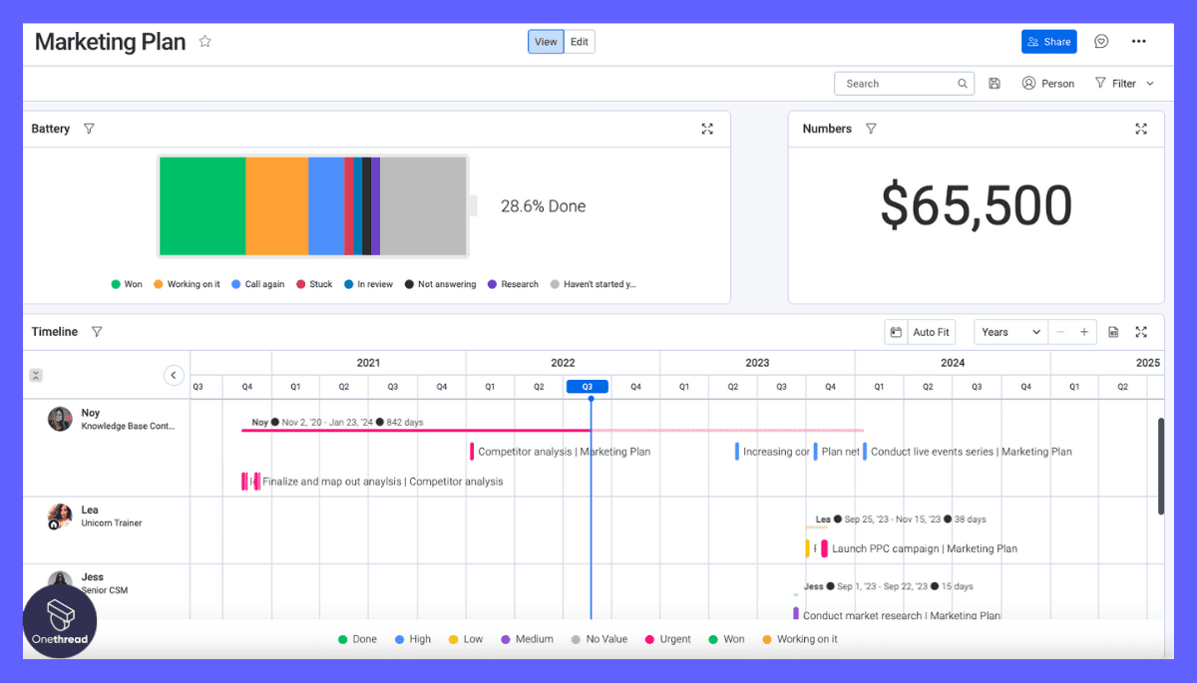Open the filter icon on the Battery widget
The image size is (1197, 683).
click(89, 128)
